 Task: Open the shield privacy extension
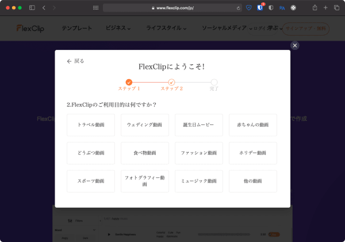point(271,7)
